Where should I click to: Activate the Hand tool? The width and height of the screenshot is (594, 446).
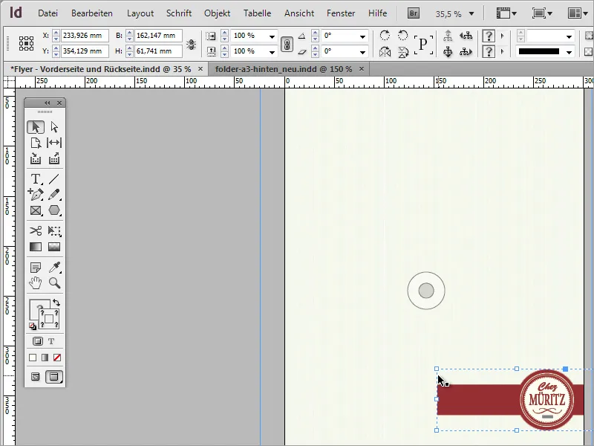(35, 282)
